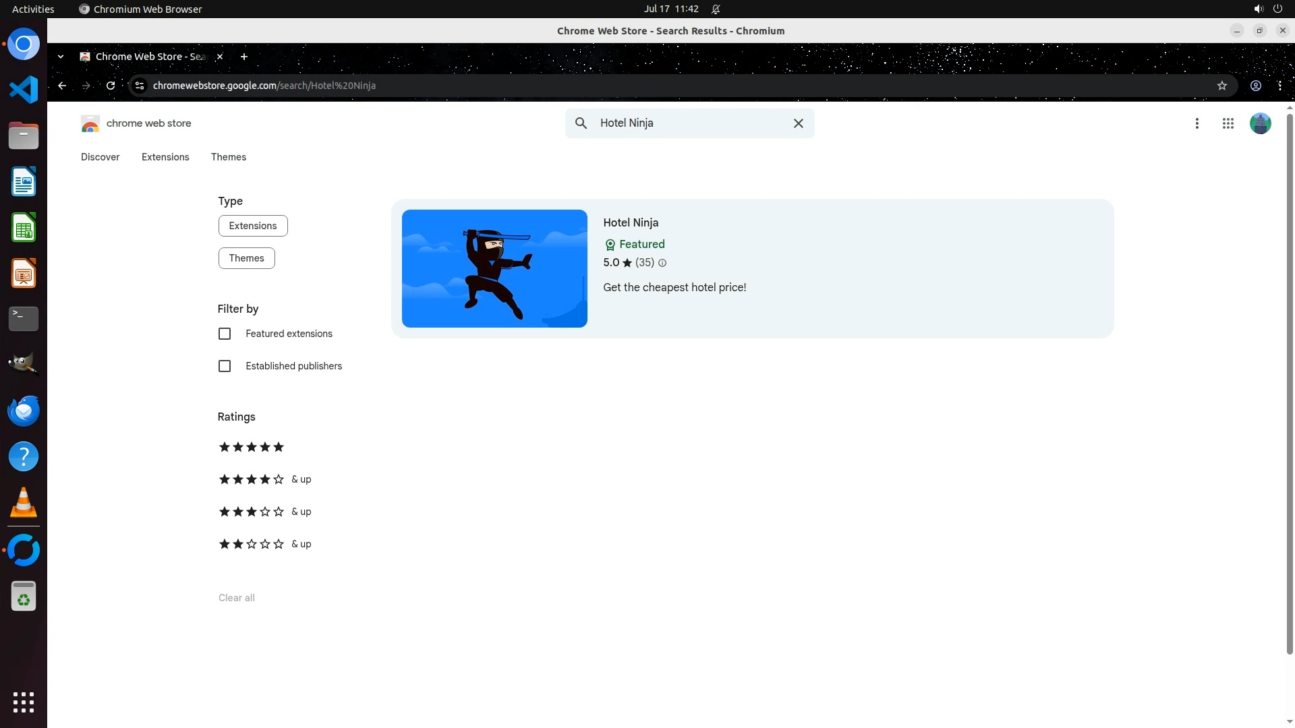Enable the Featured extensions checkbox

click(225, 334)
